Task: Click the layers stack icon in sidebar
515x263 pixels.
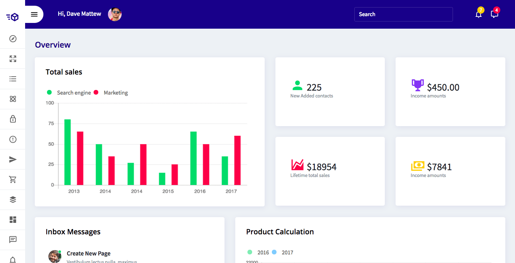Action: coord(13,200)
